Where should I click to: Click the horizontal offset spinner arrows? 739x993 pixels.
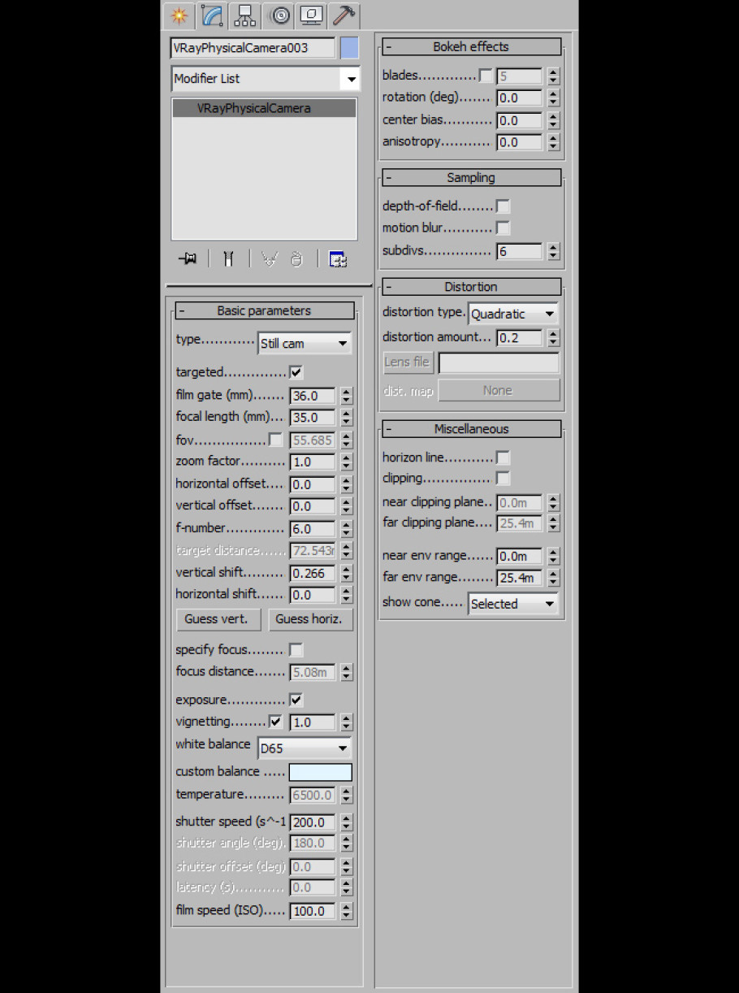click(x=347, y=484)
